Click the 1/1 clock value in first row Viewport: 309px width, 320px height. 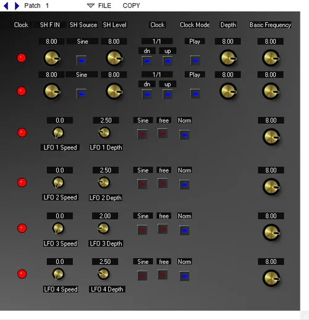point(157,41)
